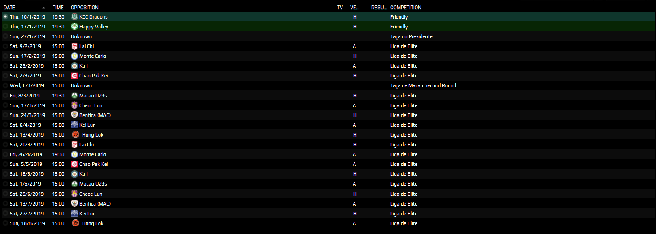Image resolution: width=656 pixels, height=234 pixels.
Task: Open Kei Lun badge on 27/7/2019 row
Action: click(x=74, y=214)
